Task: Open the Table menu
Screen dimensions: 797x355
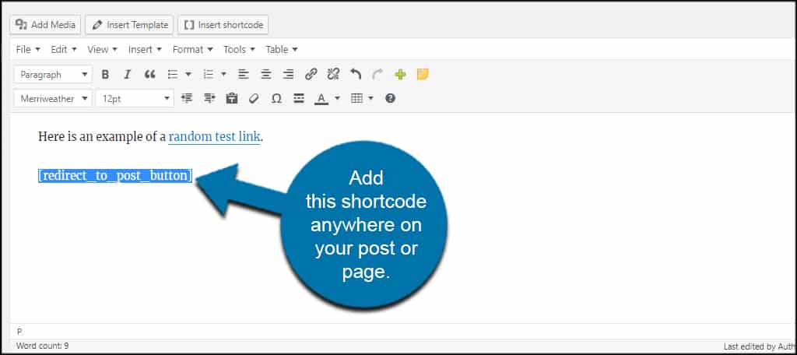Action: (281, 49)
